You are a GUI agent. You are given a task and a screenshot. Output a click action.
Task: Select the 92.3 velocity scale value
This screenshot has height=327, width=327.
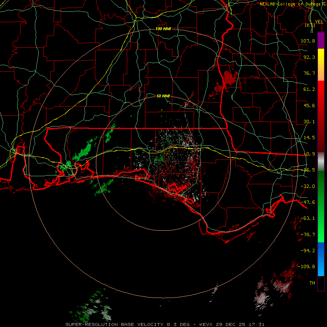[x=309, y=57]
